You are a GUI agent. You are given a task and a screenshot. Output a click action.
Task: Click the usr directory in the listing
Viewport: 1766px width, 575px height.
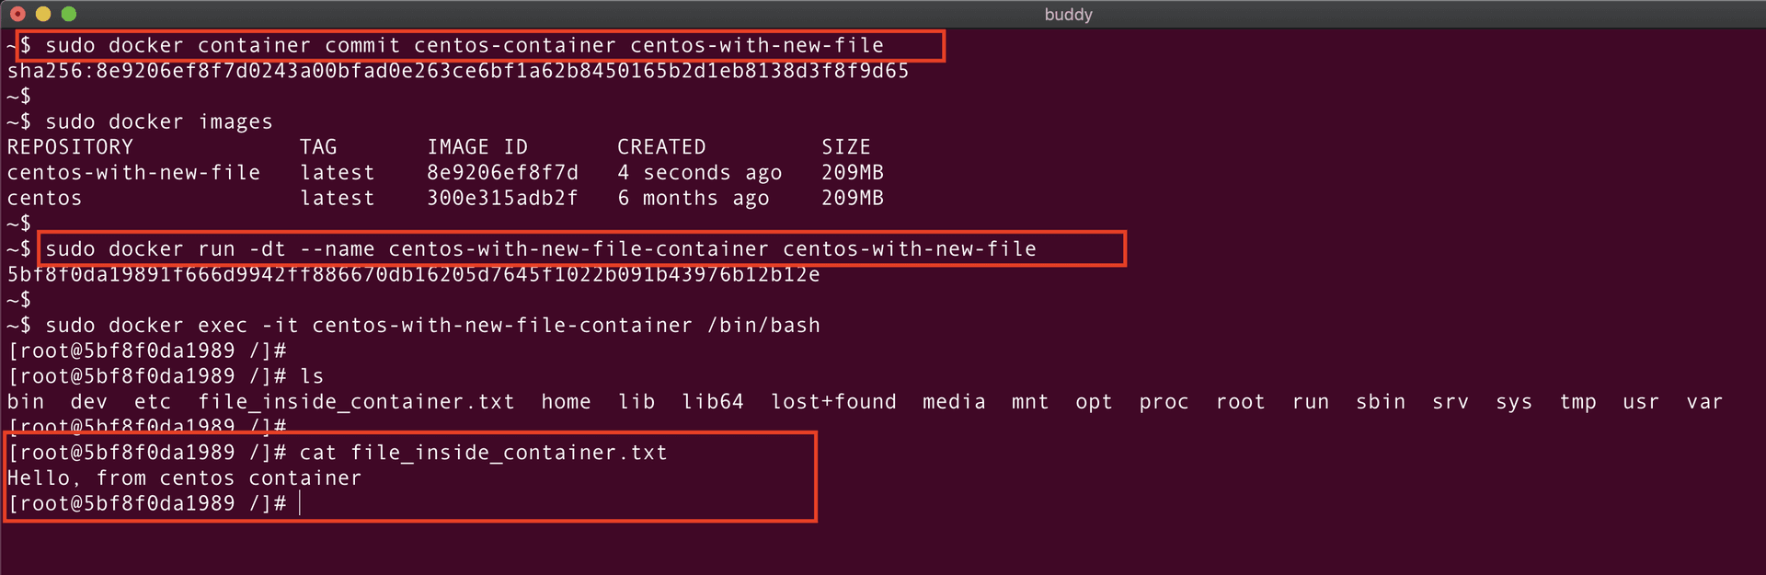click(1640, 402)
